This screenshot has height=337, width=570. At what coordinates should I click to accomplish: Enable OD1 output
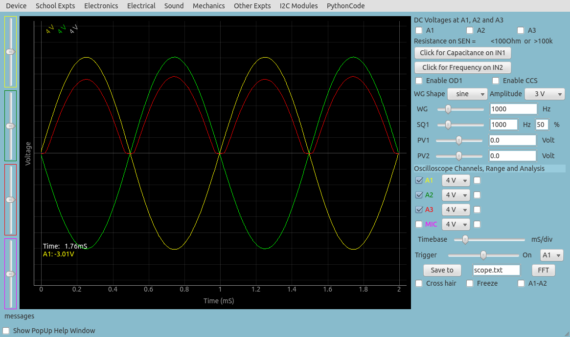coord(419,80)
